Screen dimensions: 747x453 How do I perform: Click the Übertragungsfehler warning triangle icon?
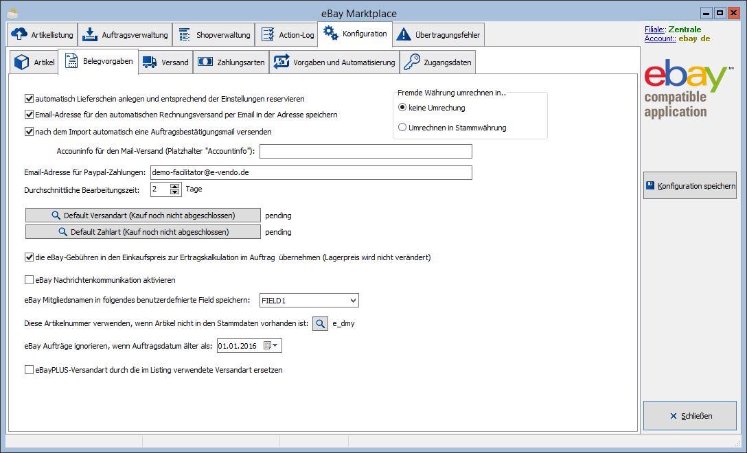coord(404,34)
